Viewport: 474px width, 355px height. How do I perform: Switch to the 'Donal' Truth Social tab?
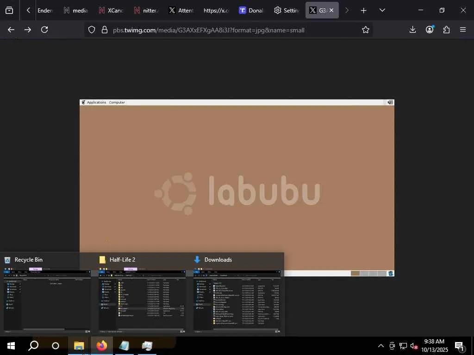[251, 10]
